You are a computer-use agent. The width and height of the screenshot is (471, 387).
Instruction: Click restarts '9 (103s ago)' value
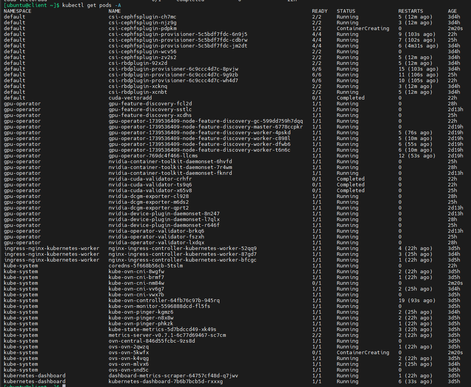(417, 34)
